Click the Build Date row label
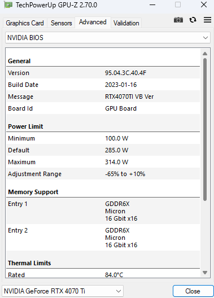Viewport: 214px width, 298px height. pos(23,85)
